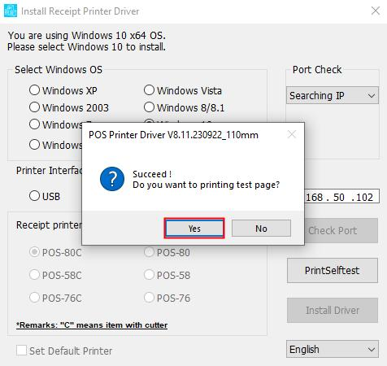387x366 pixels.
Task: Choose the USB printer interface
Action: 45,196
